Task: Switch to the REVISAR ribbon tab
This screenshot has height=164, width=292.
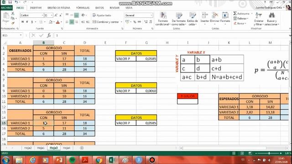Action: (x=115, y=8)
